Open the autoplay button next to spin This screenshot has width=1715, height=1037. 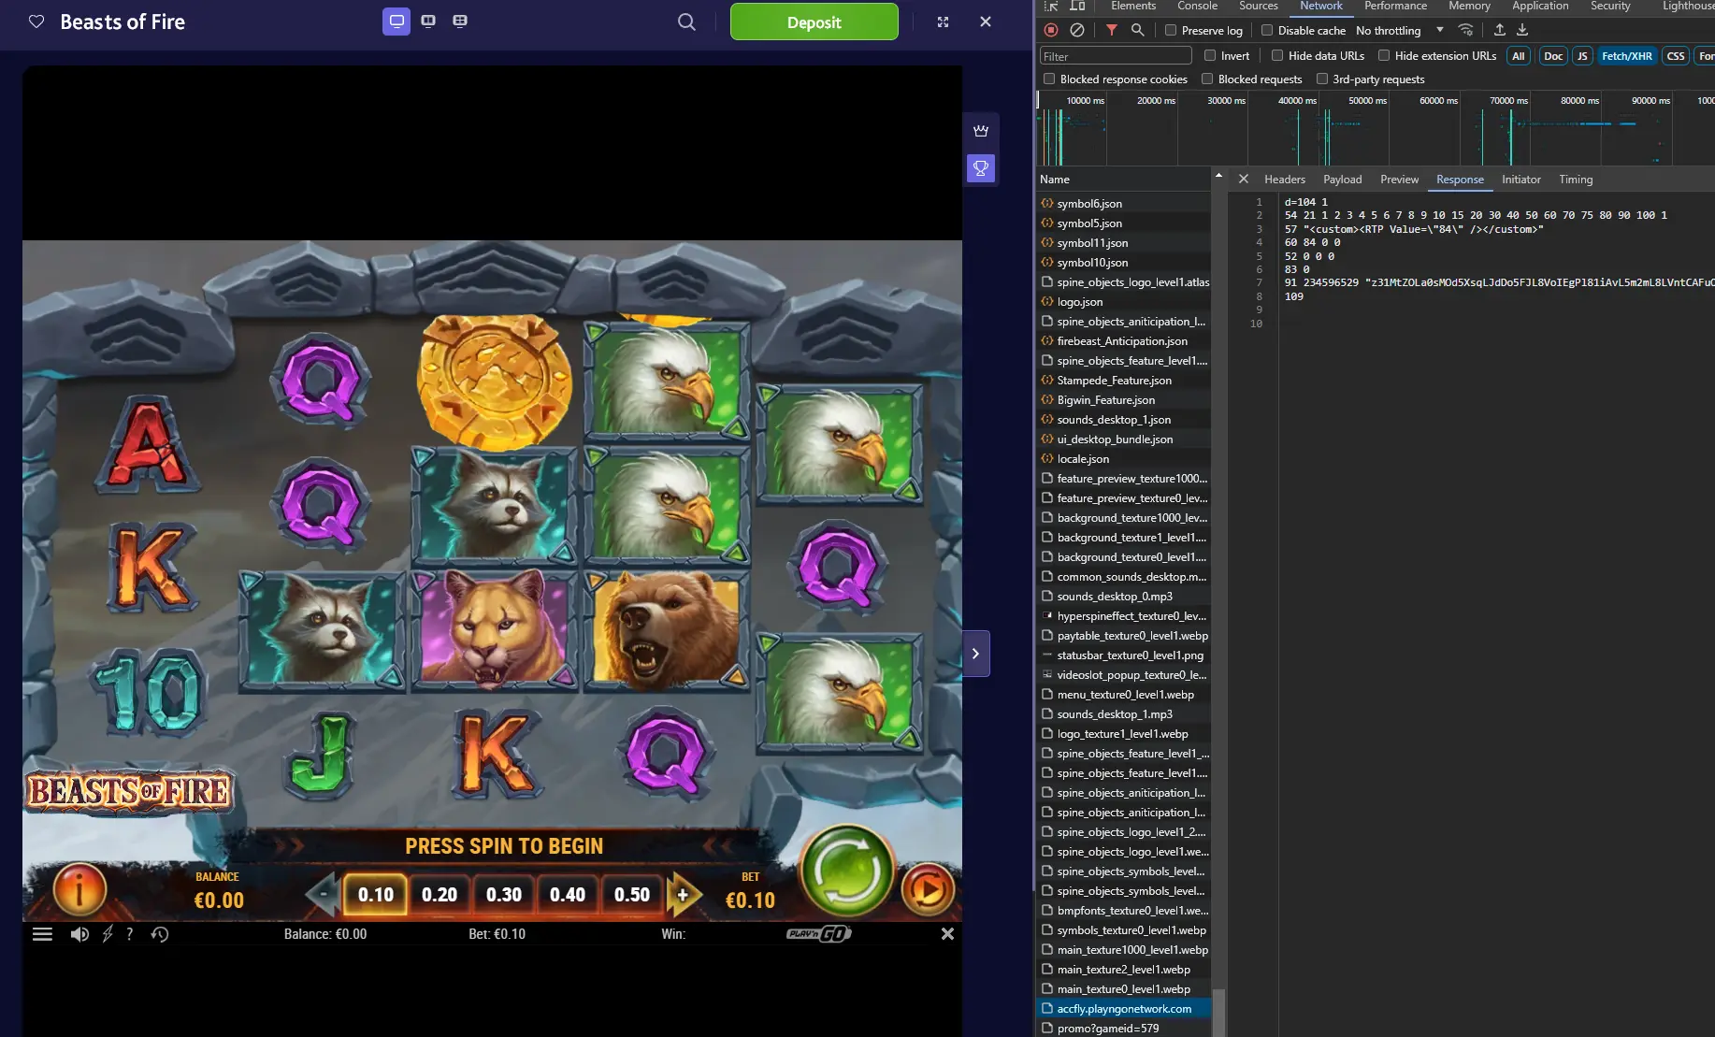click(x=927, y=889)
